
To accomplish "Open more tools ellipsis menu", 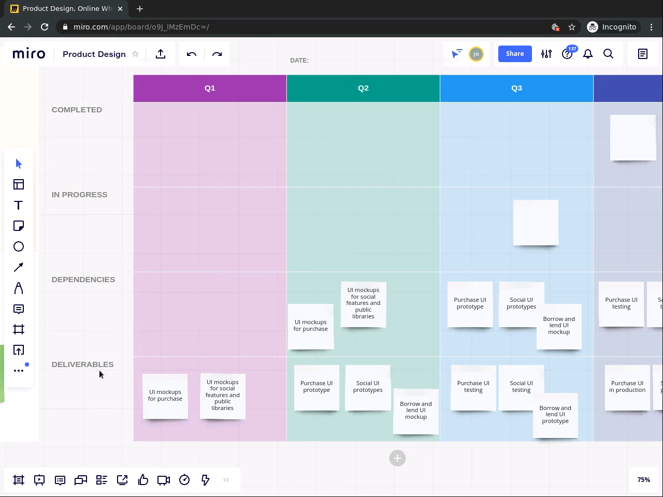I will pyautogui.click(x=19, y=371).
